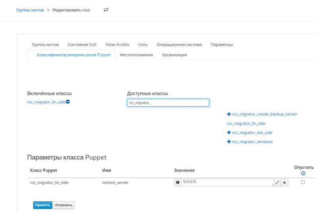Switch to Состояния Salt tab
318x217 pixels.
pos(82,45)
